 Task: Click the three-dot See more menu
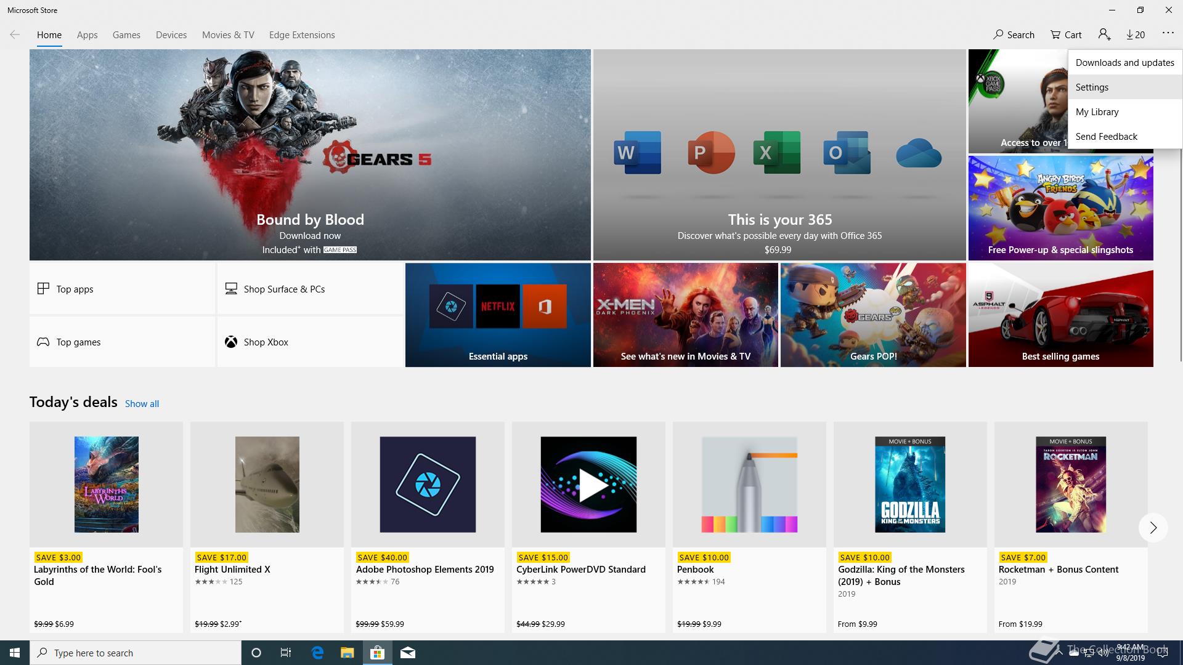tap(1168, 33)
